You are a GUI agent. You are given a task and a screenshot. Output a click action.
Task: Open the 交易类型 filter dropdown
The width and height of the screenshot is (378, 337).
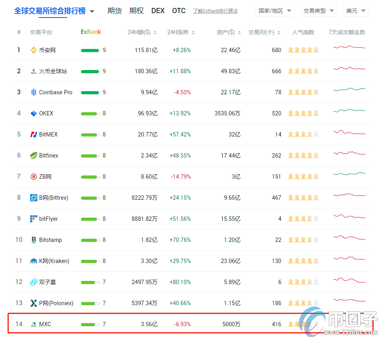[x=319, y=11]
